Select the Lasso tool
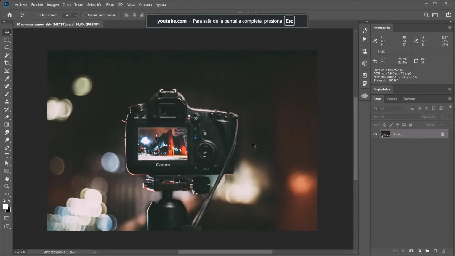Viewport: 455px width, 256px height. (x=7, y=48)
